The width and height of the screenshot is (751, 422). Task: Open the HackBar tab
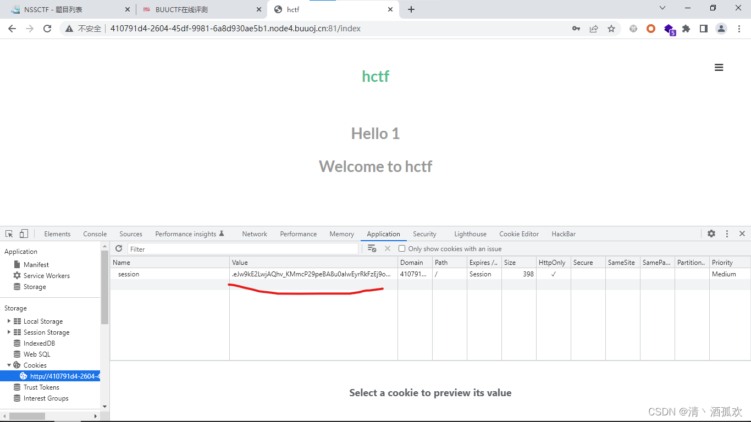pyautogui.click(x=564, y=234)
